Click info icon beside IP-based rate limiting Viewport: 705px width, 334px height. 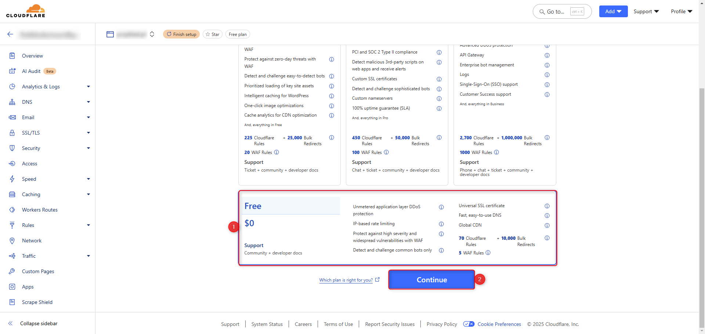[x=441, y=224]
